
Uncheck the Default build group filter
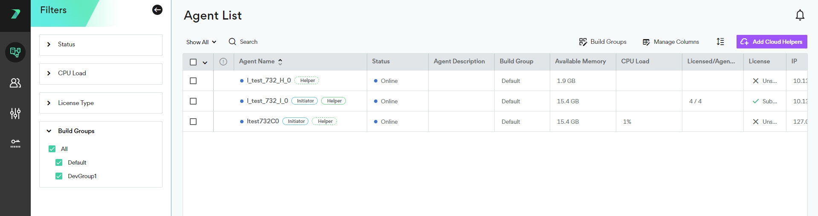[59, 162]
